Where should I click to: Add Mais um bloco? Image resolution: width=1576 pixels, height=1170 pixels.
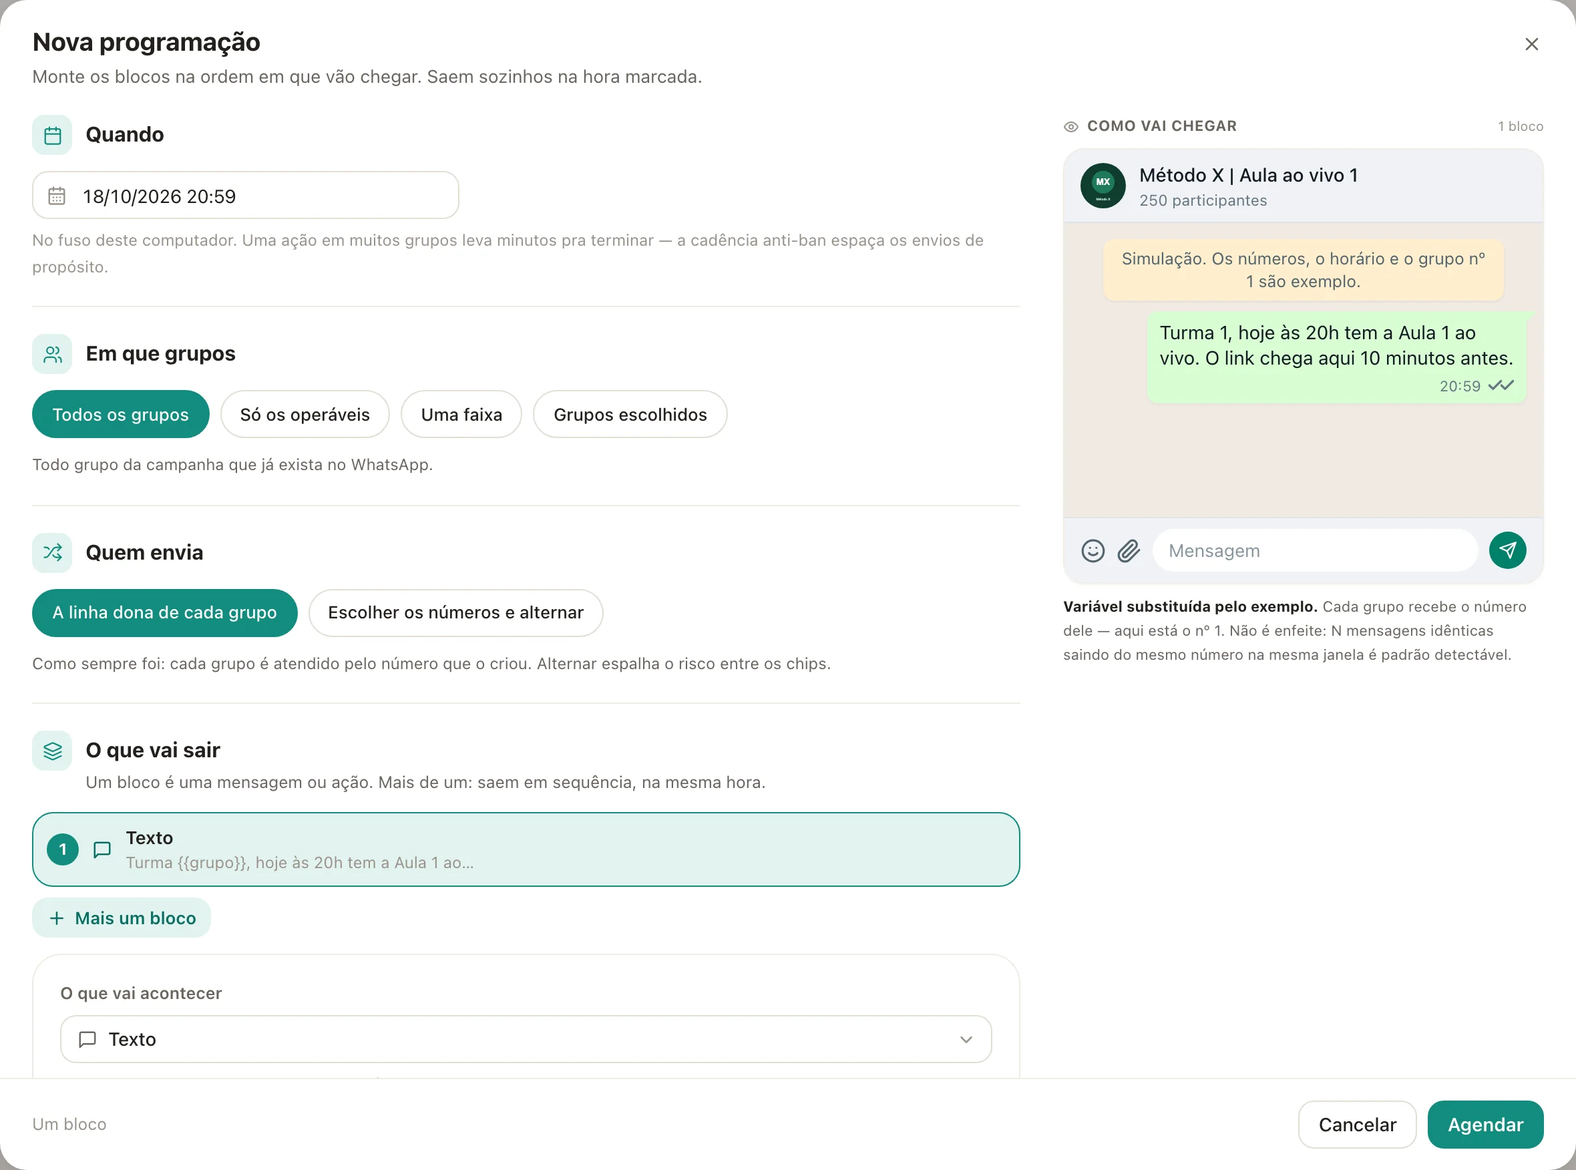click(122, 918)
